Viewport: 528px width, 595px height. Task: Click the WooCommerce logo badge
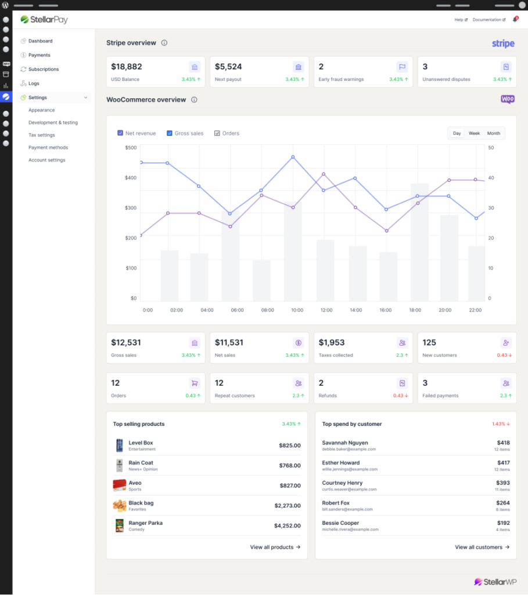[508, 99]
